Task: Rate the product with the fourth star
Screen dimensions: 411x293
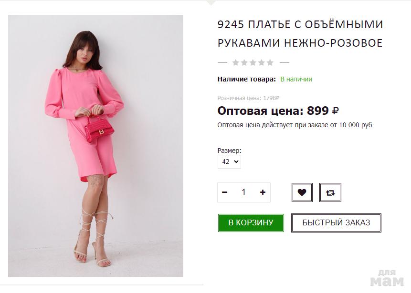Action: [262, 62]
